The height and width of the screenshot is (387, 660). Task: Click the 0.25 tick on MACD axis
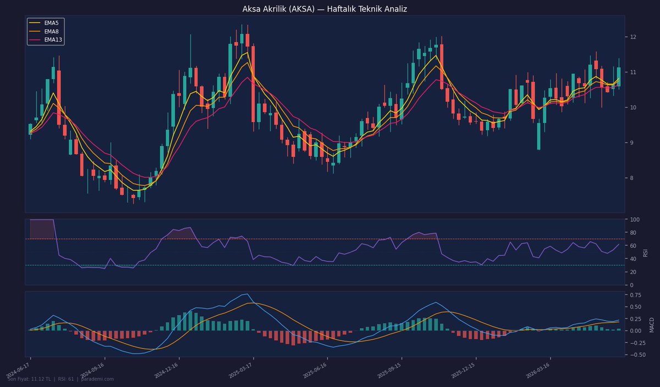[635, 318]
